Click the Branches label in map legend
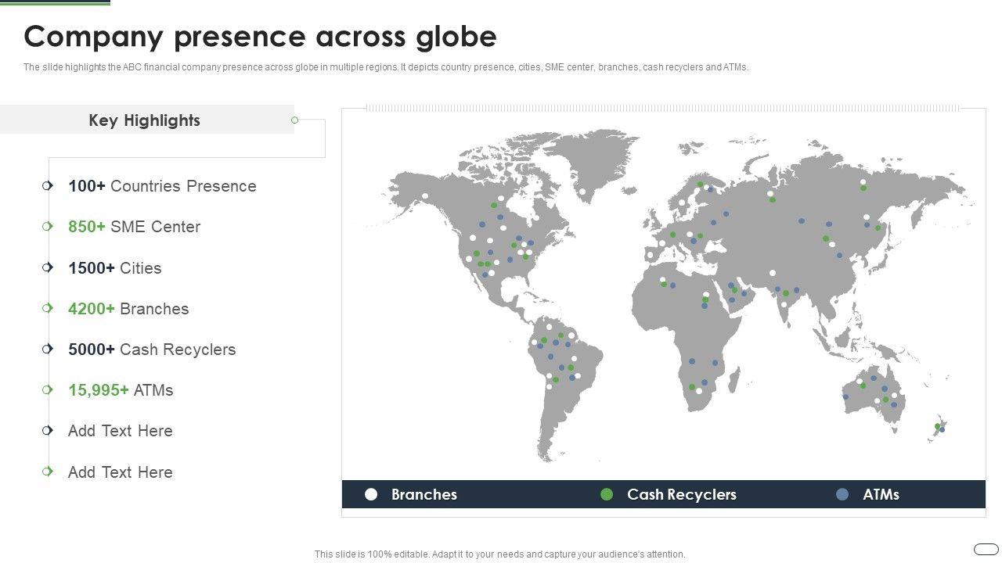Screen dimensions: 1002x563 (424, 494)
